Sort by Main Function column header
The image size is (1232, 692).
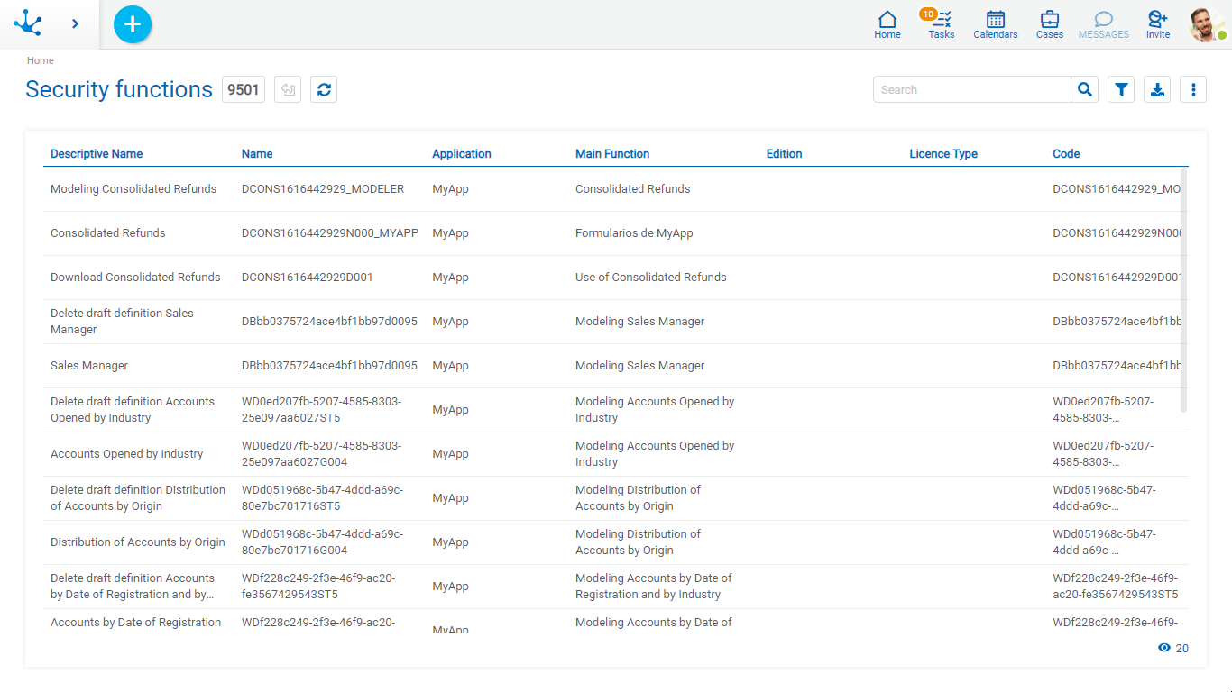[612, 154]
